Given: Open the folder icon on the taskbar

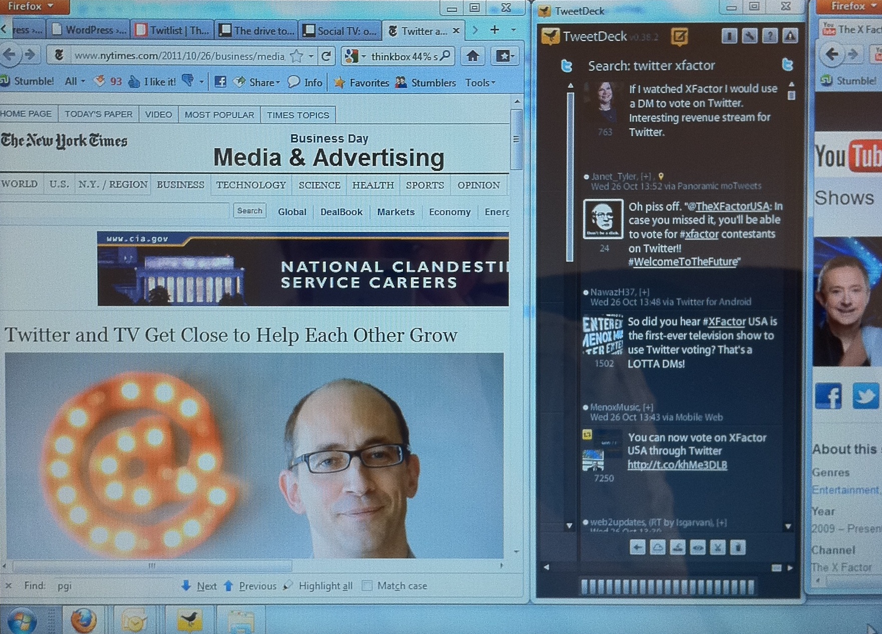Looking at the screenshot, I should tap(241, 622).
